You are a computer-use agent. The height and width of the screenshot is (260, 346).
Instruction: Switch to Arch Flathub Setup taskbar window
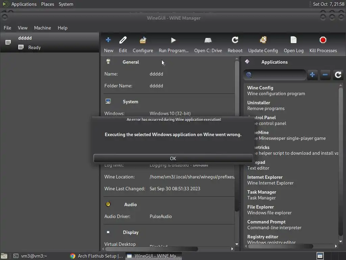(x=97, y=256)
